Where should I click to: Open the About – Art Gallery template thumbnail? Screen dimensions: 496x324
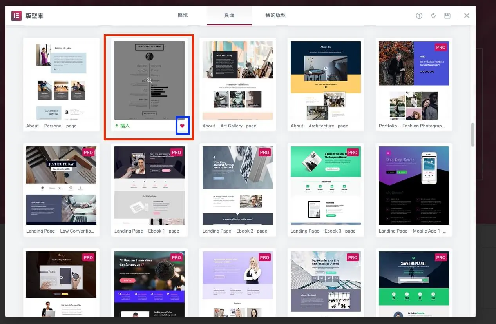coord(237,80)
